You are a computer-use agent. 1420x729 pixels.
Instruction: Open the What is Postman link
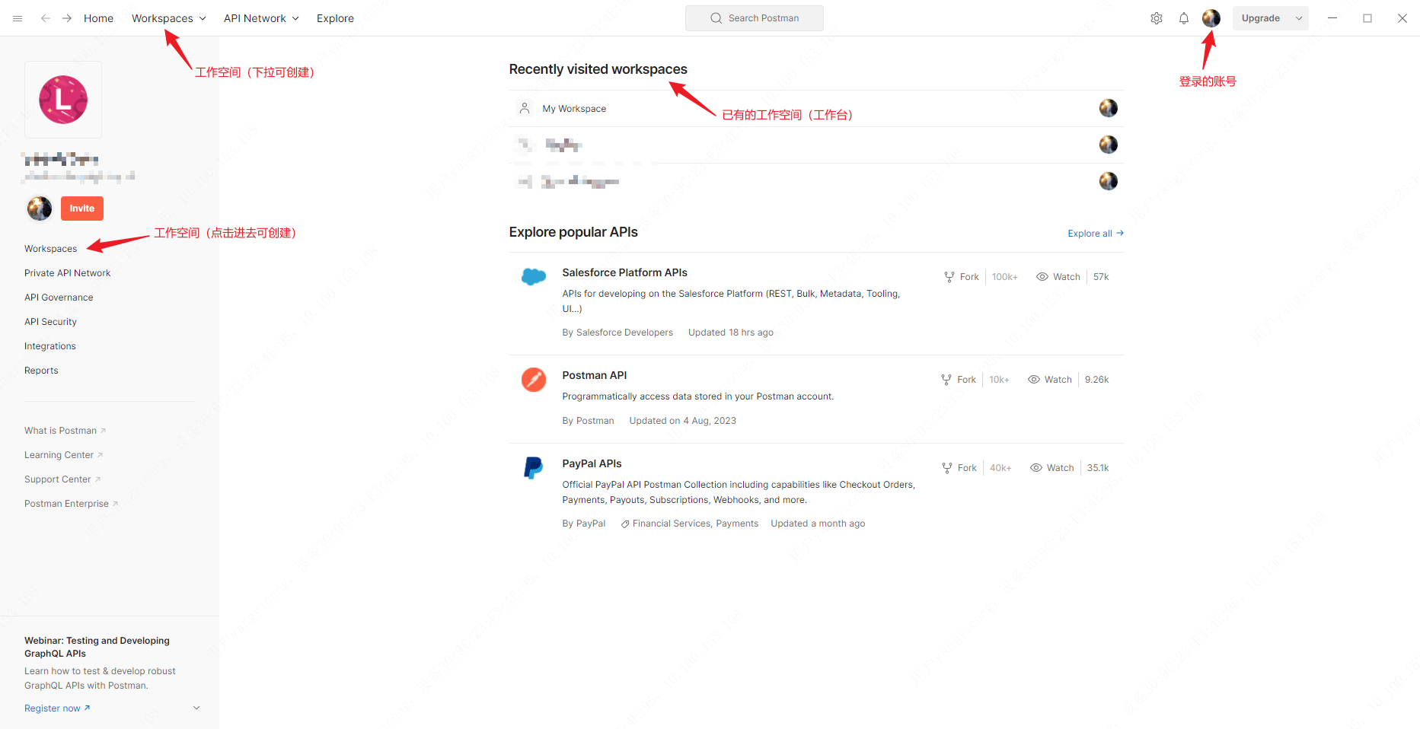point(65,431)
